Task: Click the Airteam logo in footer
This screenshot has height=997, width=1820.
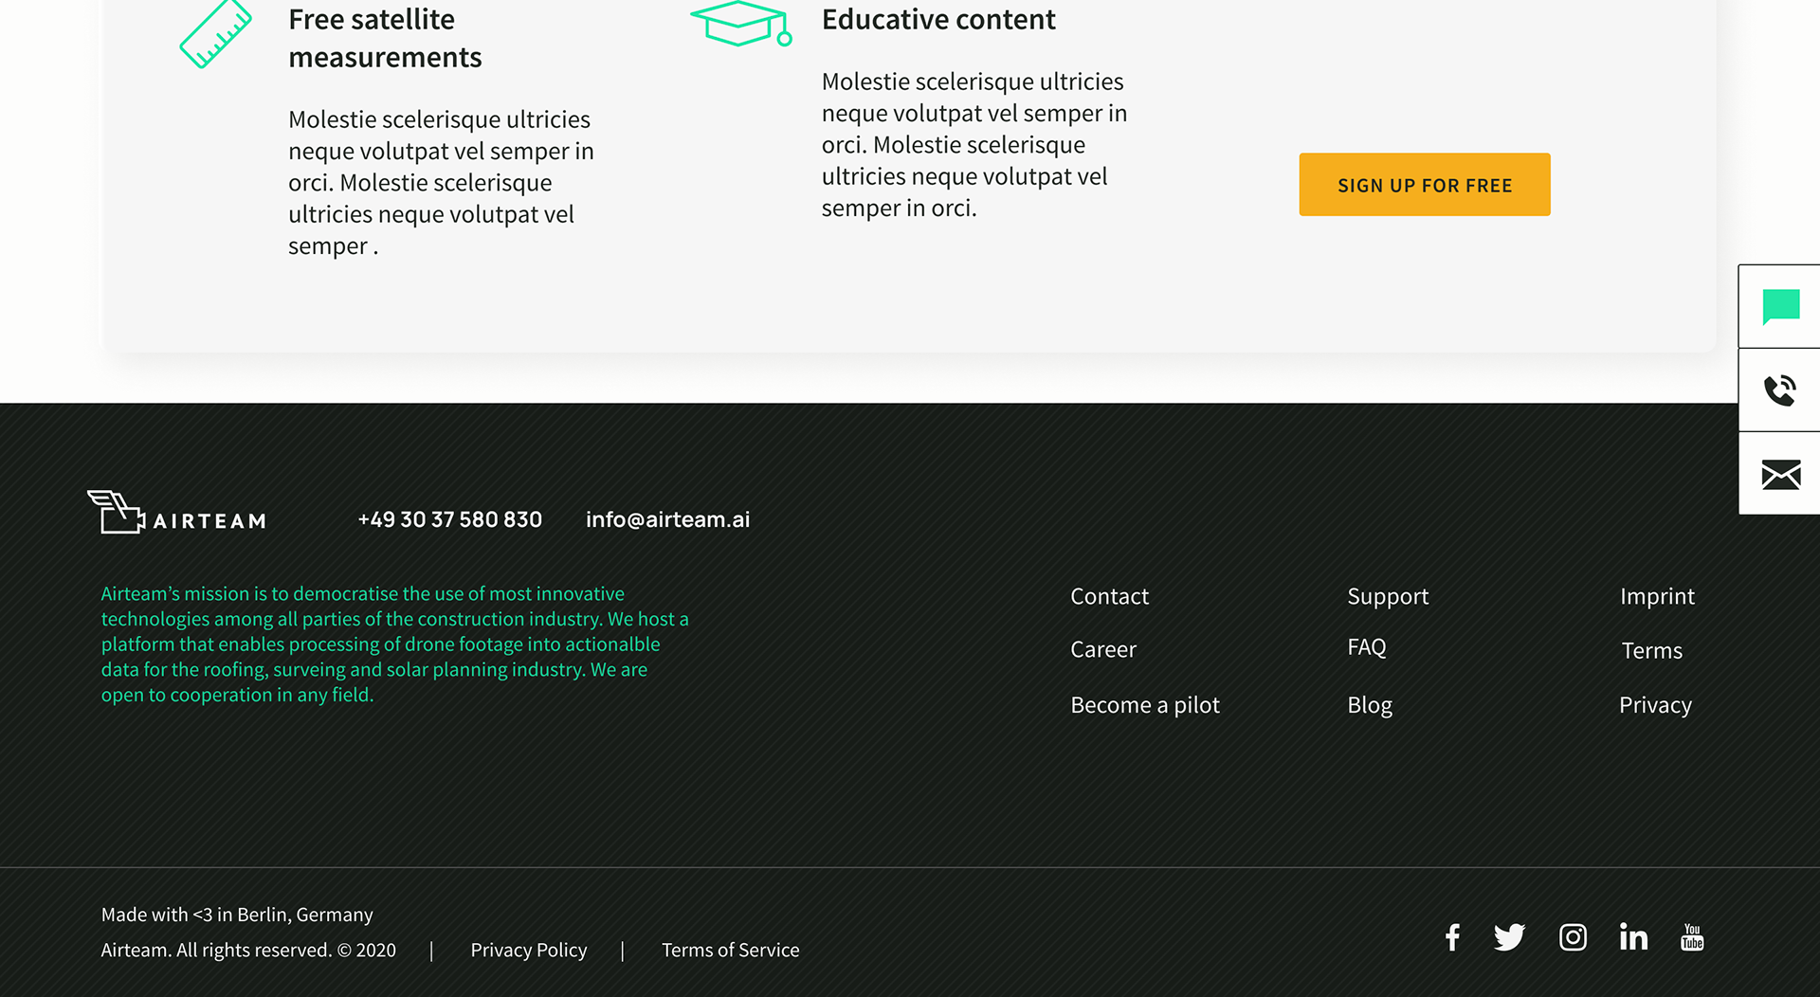Action: 176,513
